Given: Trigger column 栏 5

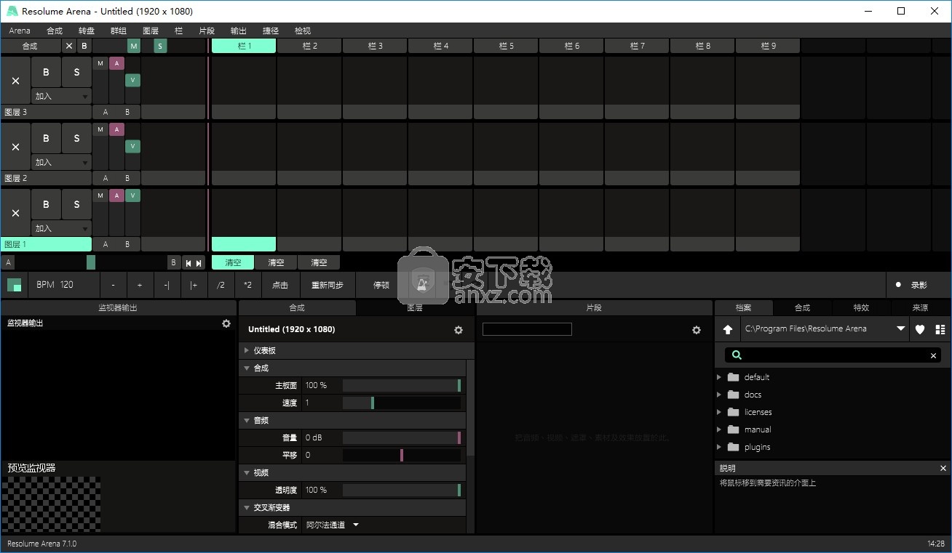Looking at the screenshot, I should (x=507, y=46).
